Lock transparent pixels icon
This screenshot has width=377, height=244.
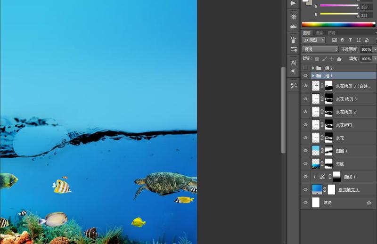point(317,59)
